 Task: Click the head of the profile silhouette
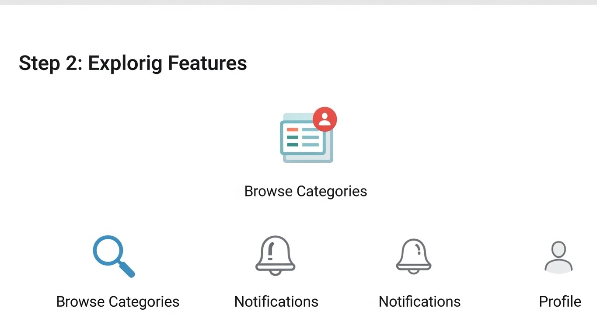coord(559,249)
